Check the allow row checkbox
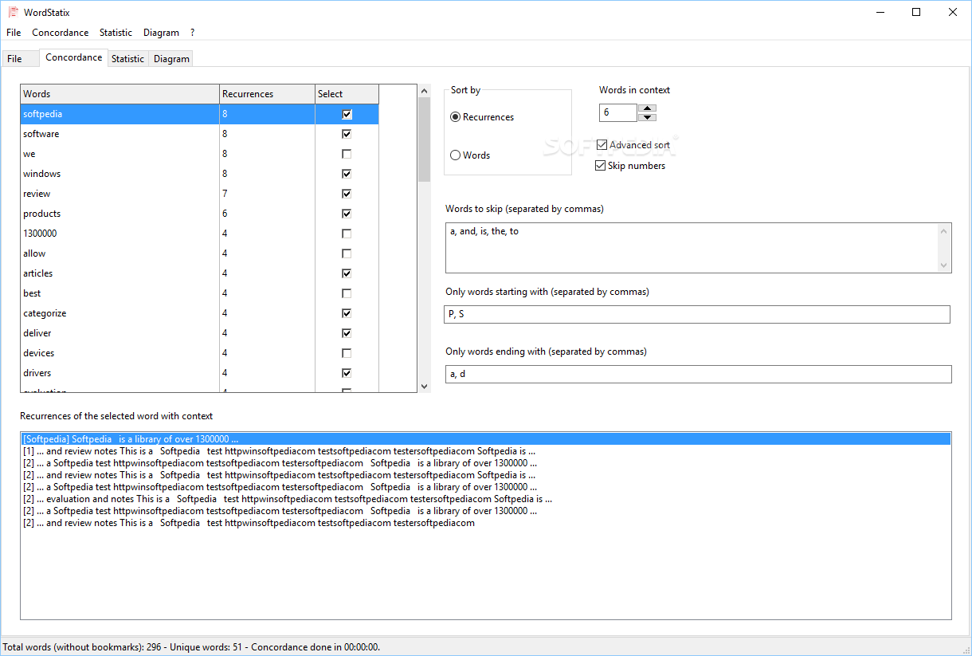Screen dimensions: 972x656 pos(347,253)
